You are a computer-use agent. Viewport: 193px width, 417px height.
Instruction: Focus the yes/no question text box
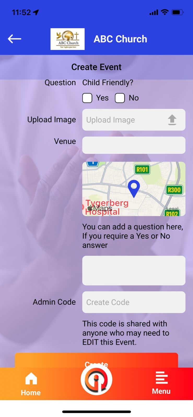pos(134,271)
